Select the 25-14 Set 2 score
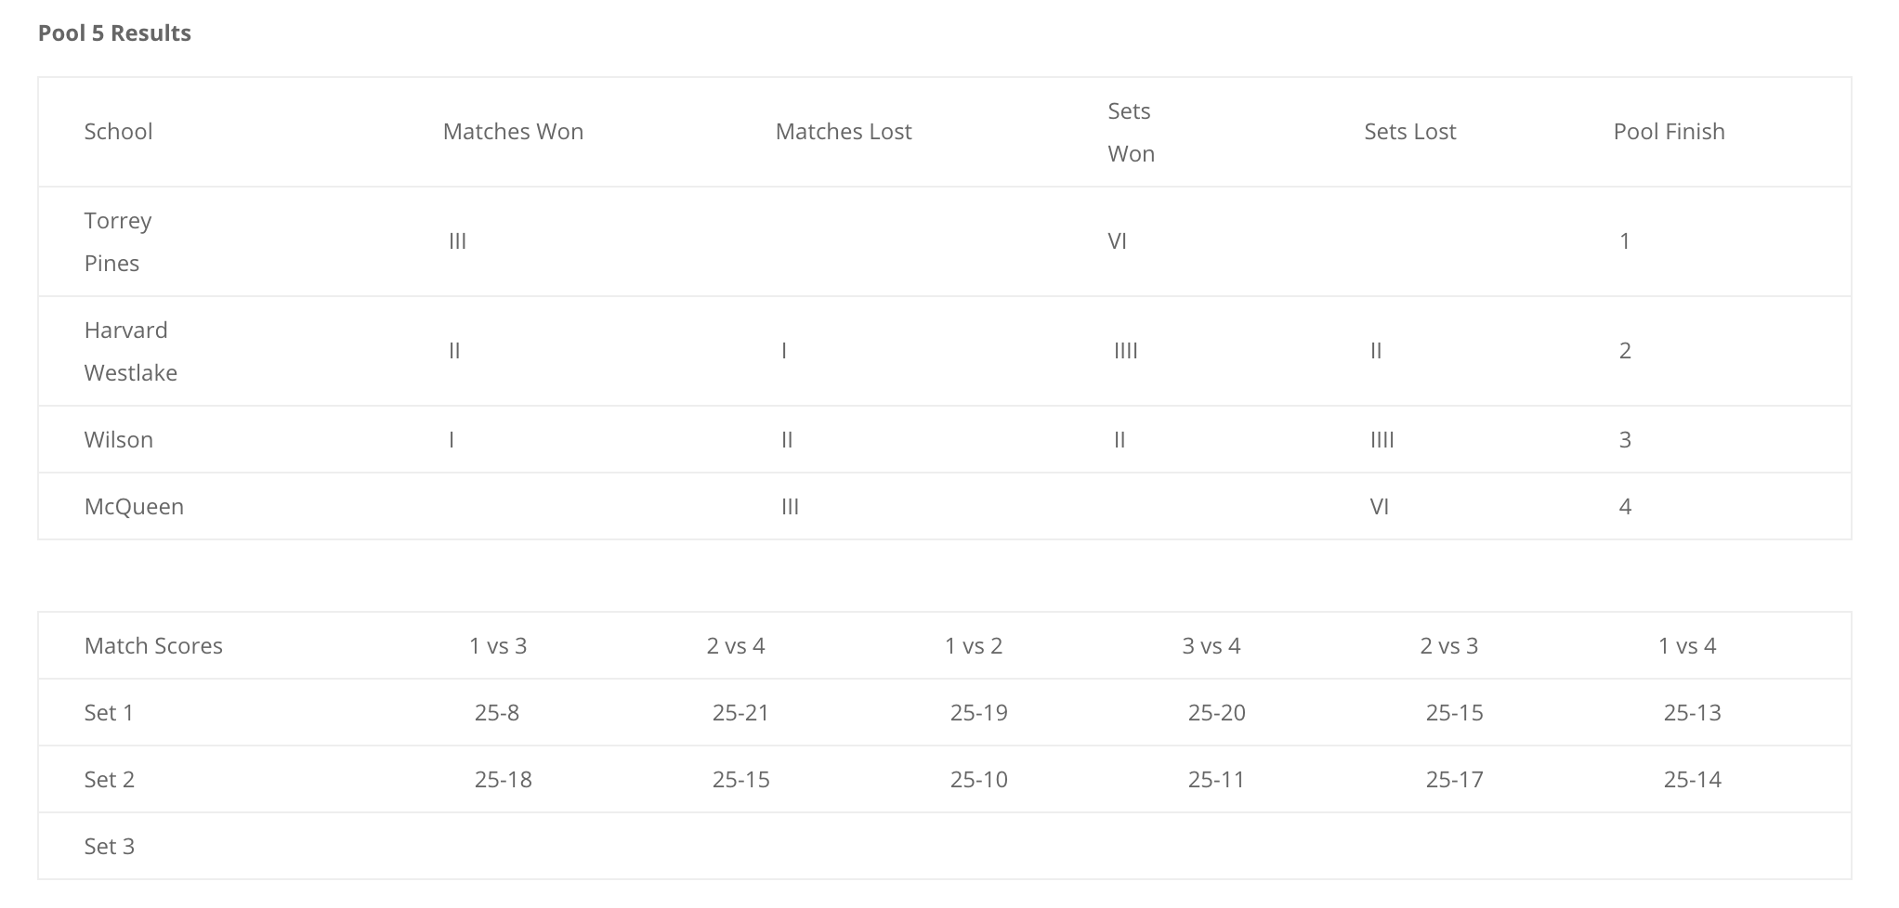 [1693, 780]
